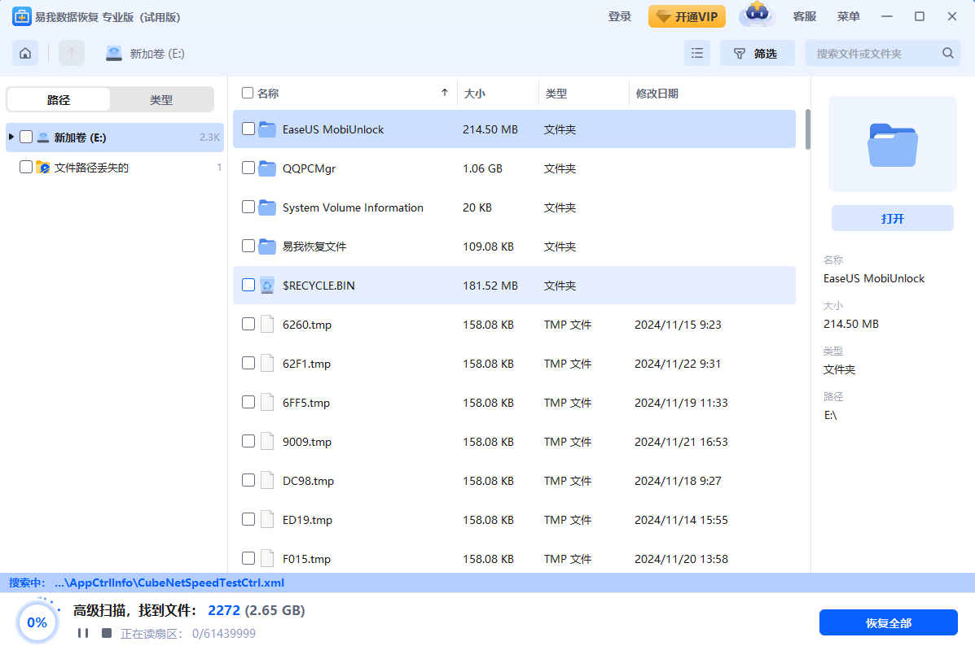Click the 62F1.tmp file icon
This screenshot has width=975, height=646.
pyautogui.click(x=267, y=364)
